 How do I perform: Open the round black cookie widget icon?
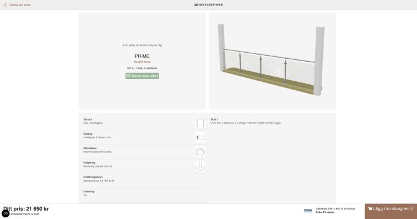pyautogui.click(x=5, y=214)
